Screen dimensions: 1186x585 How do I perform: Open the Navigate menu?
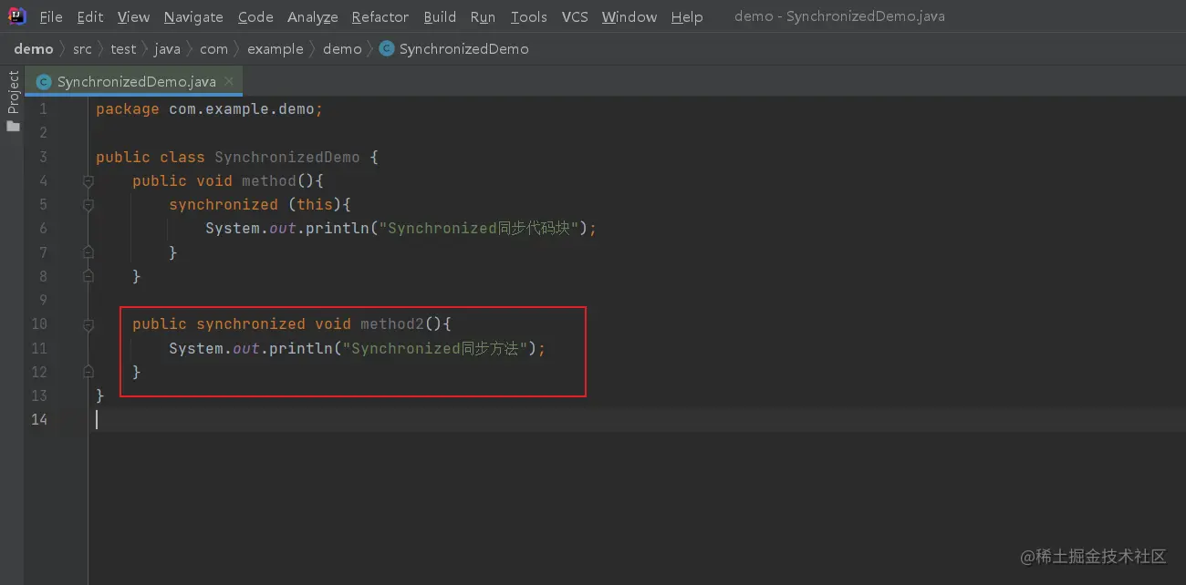coord(193,17)
